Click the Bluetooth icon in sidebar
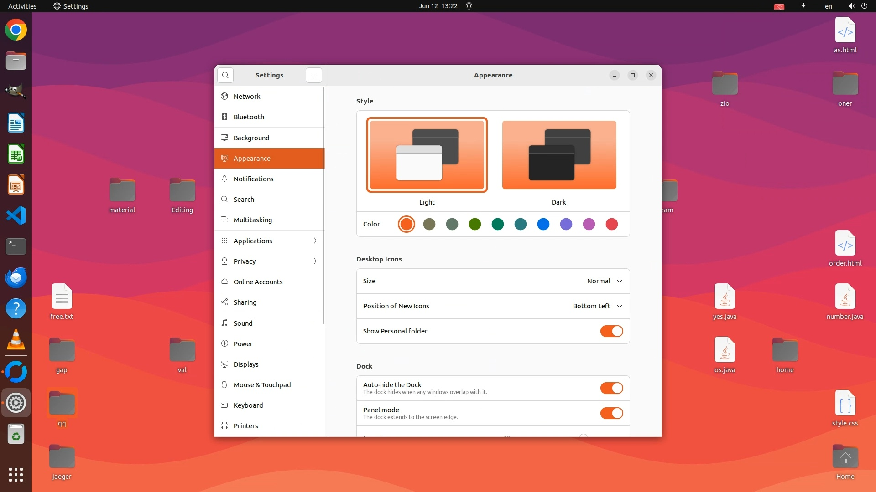The height and width of the screenshot is (492, 876). click(224, 117)
